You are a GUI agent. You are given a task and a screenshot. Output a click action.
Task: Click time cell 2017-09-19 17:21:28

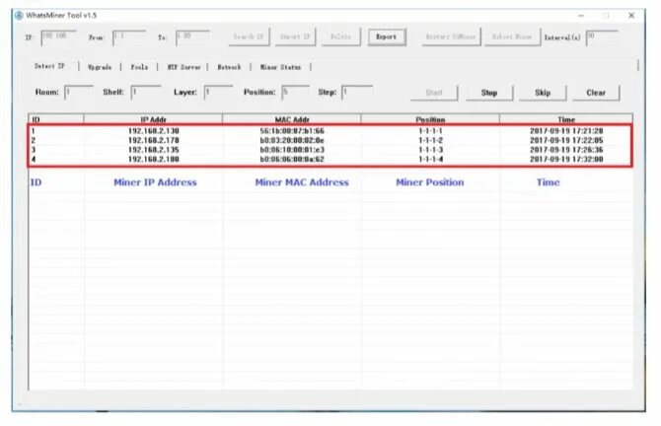coord(566,131)
